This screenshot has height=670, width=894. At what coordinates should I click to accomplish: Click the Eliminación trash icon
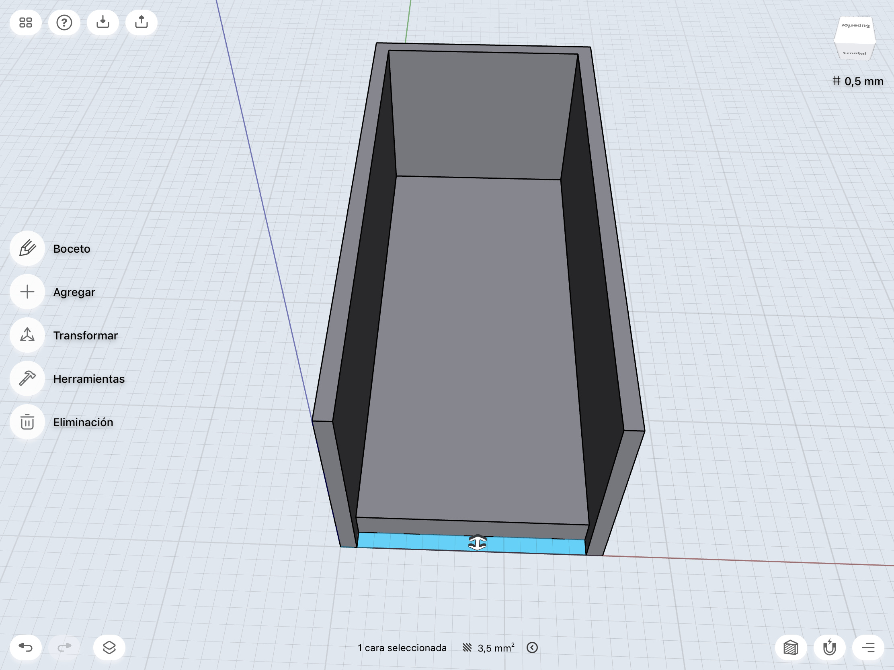pyautogui.click(x=27, y=422)
